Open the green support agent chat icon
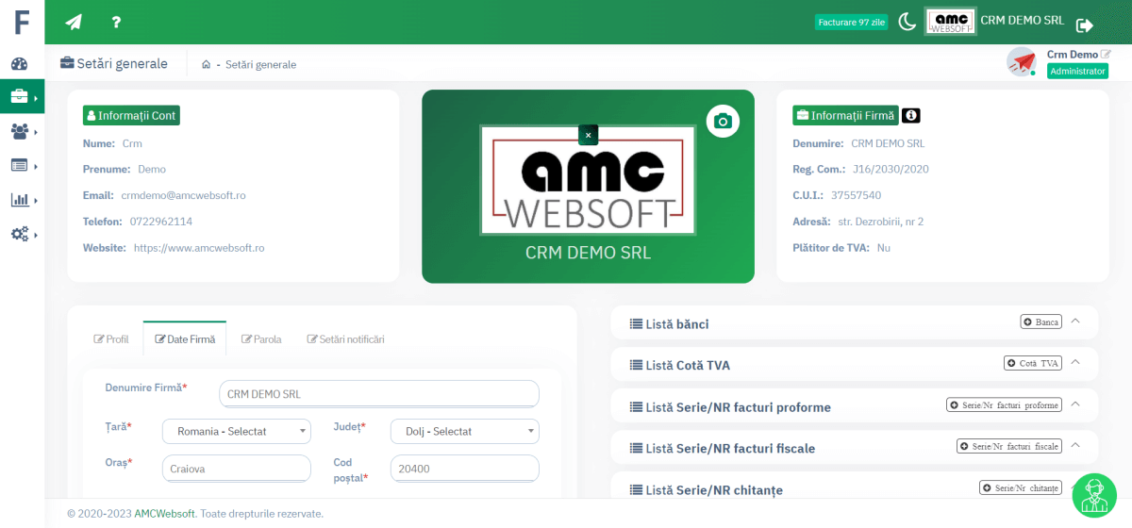 click(x=1094, y=495)
